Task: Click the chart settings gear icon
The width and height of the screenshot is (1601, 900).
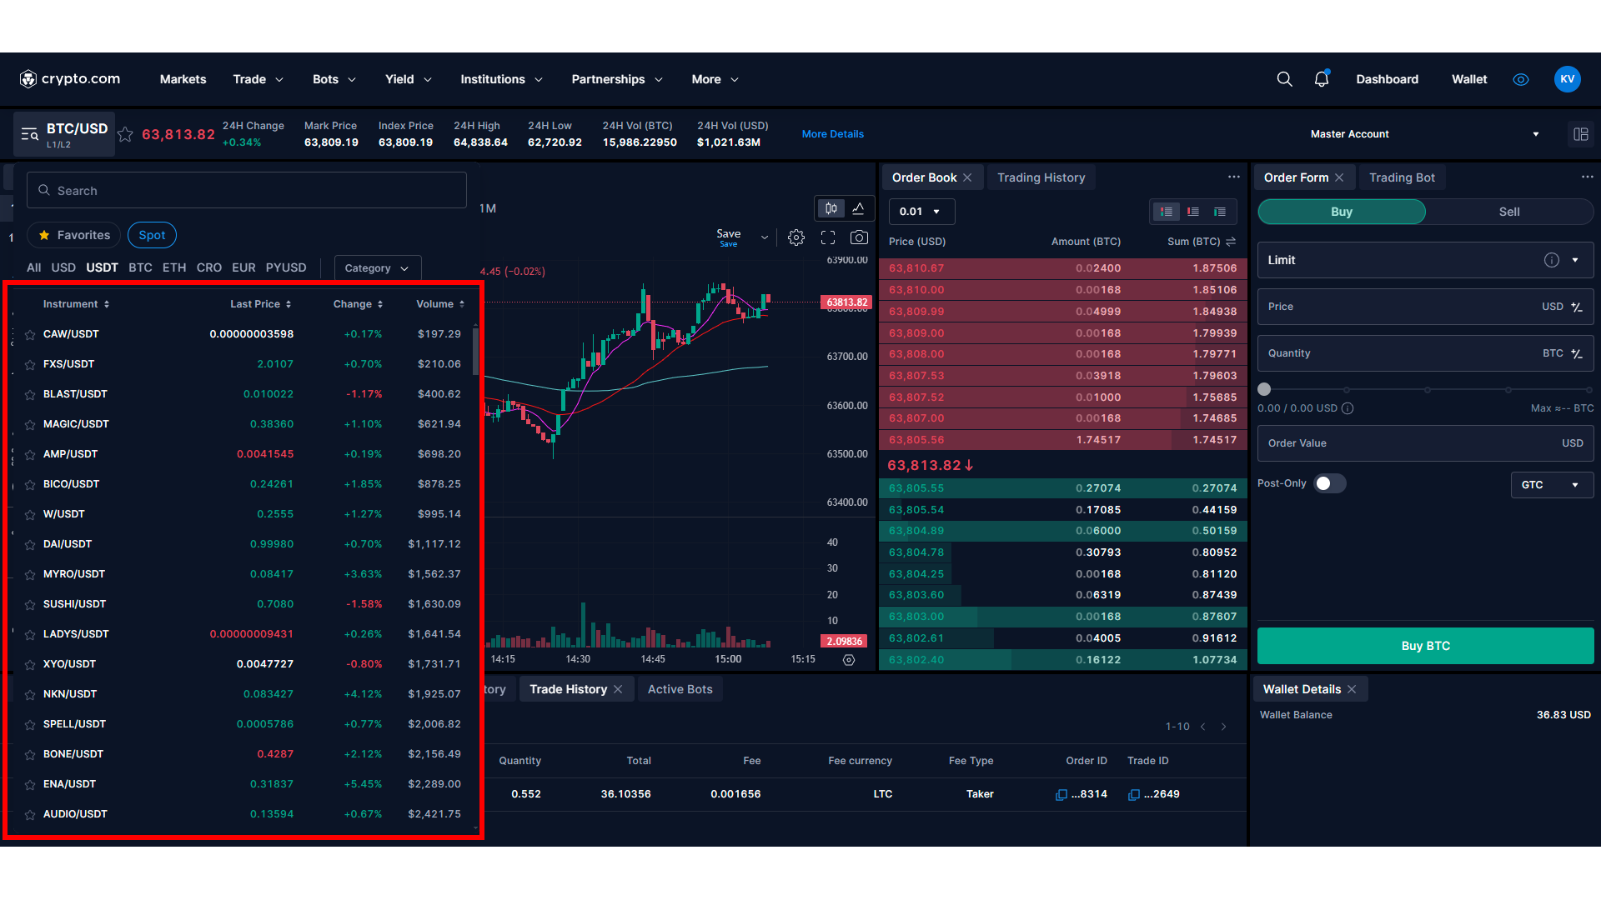Action: (795, 237)
